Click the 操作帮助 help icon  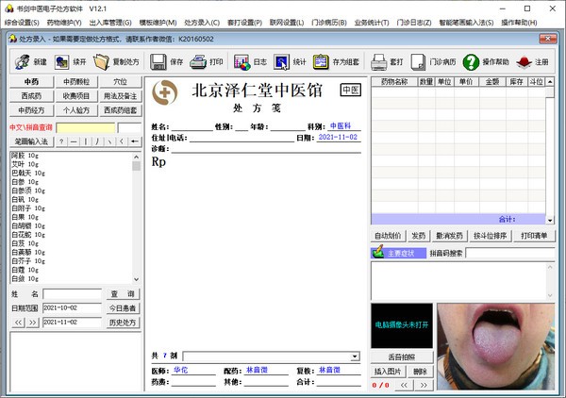pyautogui.click(x=471, y=61)
